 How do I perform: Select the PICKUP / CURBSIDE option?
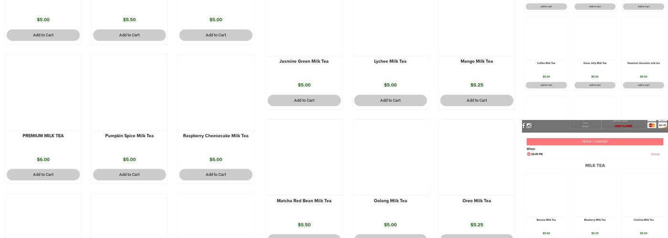pos(595,142)
